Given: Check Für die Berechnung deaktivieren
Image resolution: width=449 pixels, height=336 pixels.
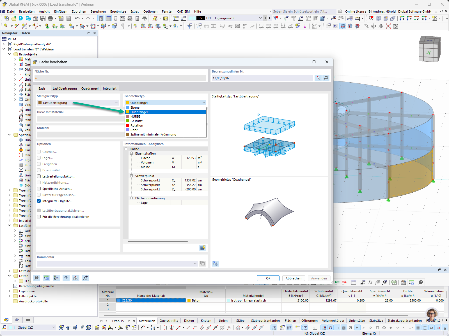Looking at the screenshot, I should tap(39, 217).
